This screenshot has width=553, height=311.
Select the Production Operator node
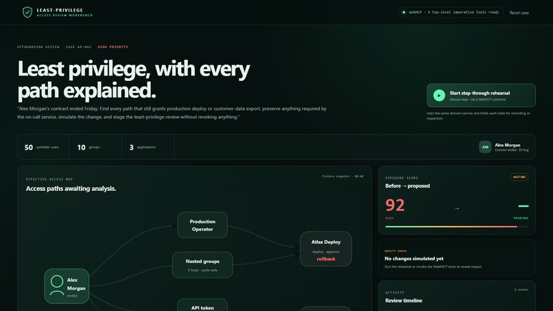tap(202, 225)
